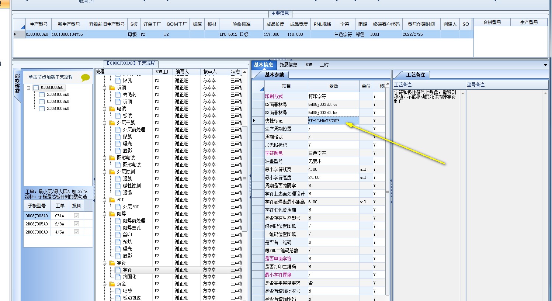
Task: Sort by the 新生产型号 column header
Action: pos(69,24)
